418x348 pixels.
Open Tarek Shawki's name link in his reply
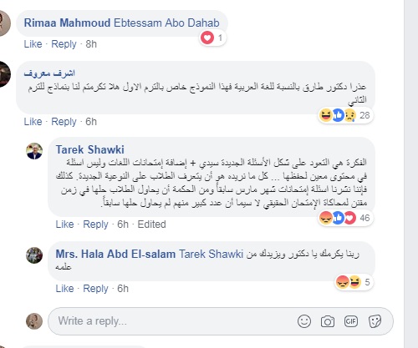[89, 149]
